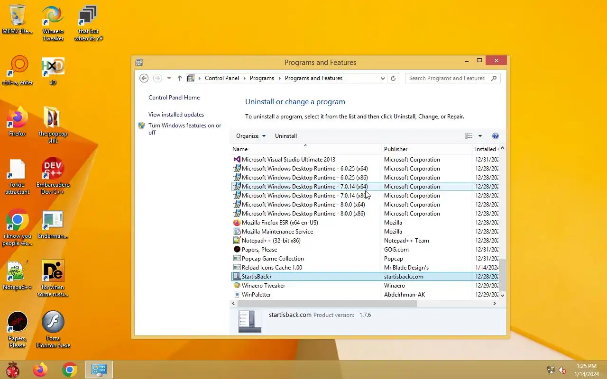Click the Start button on the taskbar
607x379 pixels.
[x=13, y=370]
